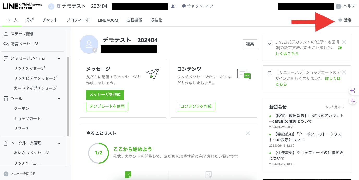Open the 分析 tab

click(30, 20)
